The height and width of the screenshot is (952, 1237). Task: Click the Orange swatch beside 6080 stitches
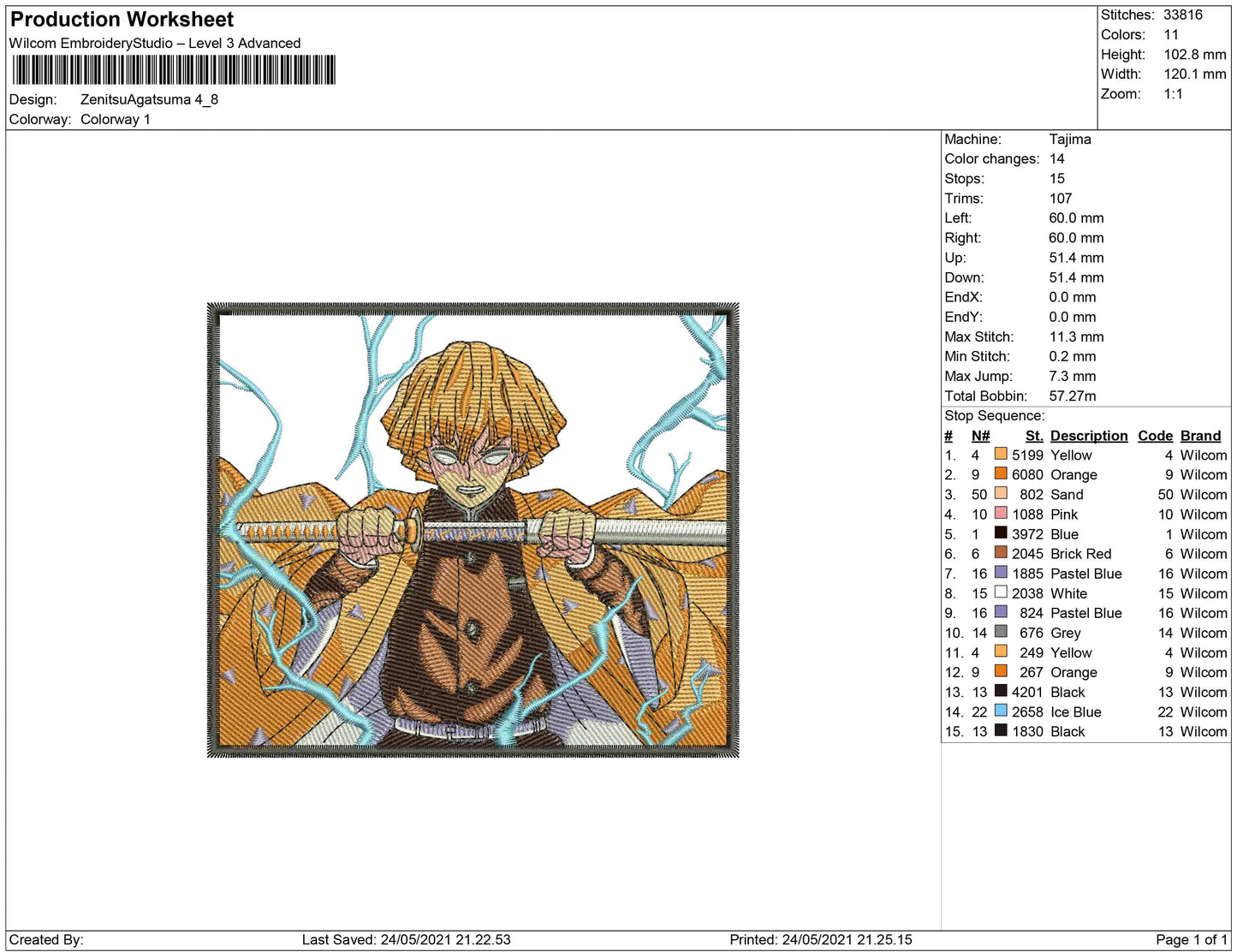click(1001, 473)
